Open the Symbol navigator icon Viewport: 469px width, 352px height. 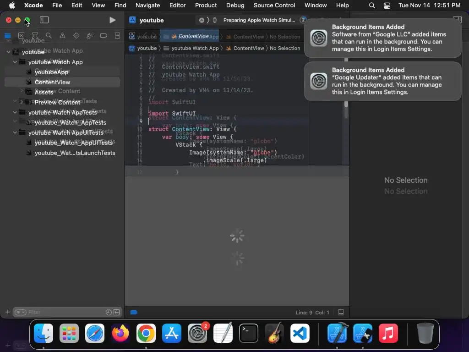(35, 36)
